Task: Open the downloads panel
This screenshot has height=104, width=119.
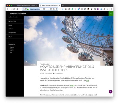Action: pyautogui.click(x=63, y=9)
